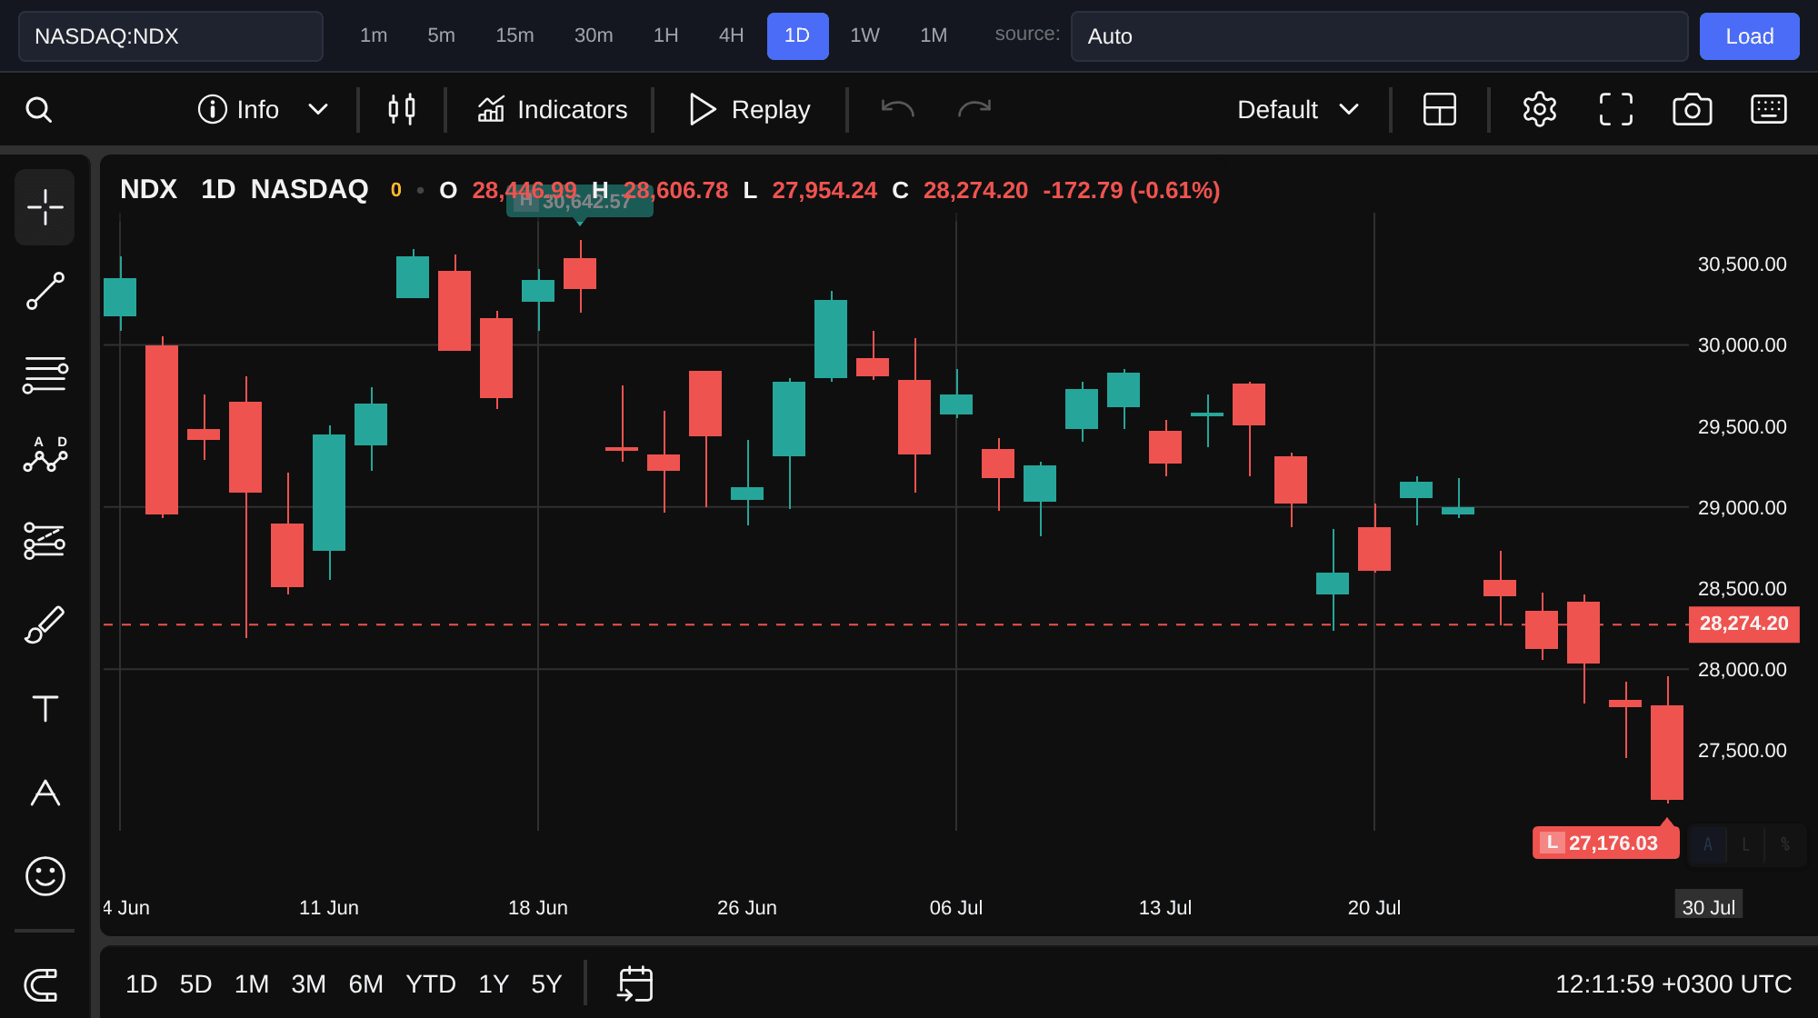Set the date range to 1Y
1818x1018 pixels.
494,984
